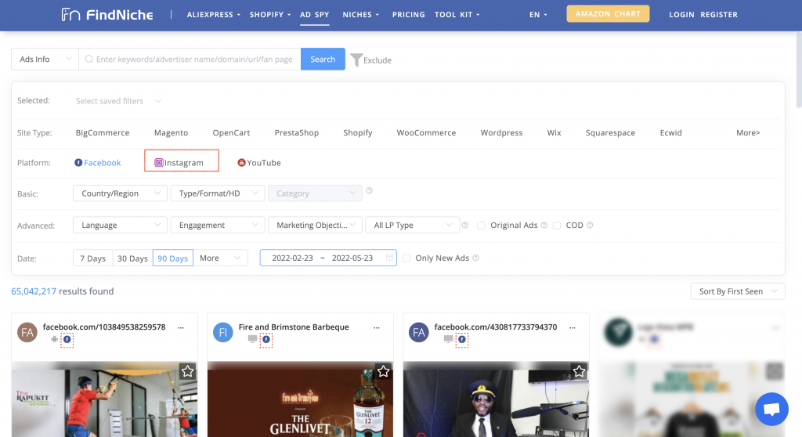Show More> site types
Screen dimensions: 802x437
(748, 132)
